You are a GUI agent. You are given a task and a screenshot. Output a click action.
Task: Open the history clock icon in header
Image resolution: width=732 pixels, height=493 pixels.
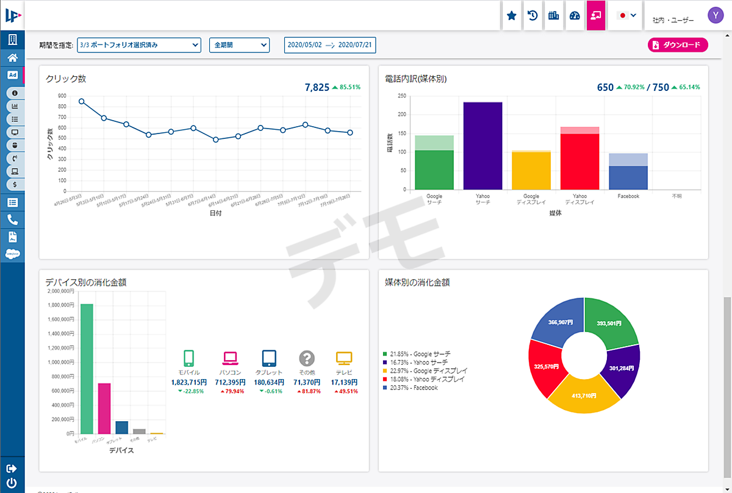[533, 16]
